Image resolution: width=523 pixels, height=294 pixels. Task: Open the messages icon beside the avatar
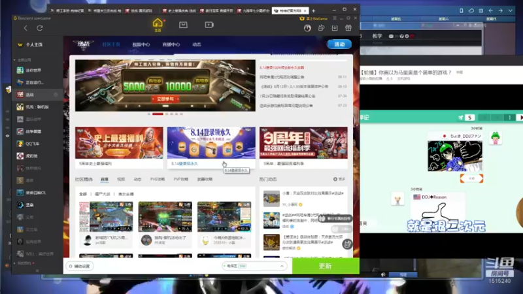tap(321, 28)
